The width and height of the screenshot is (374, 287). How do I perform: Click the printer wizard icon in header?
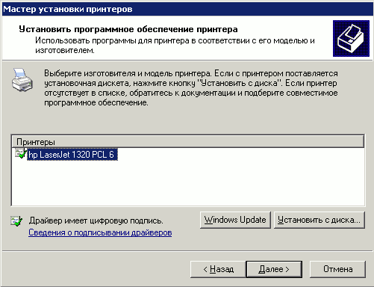(351, 38)
